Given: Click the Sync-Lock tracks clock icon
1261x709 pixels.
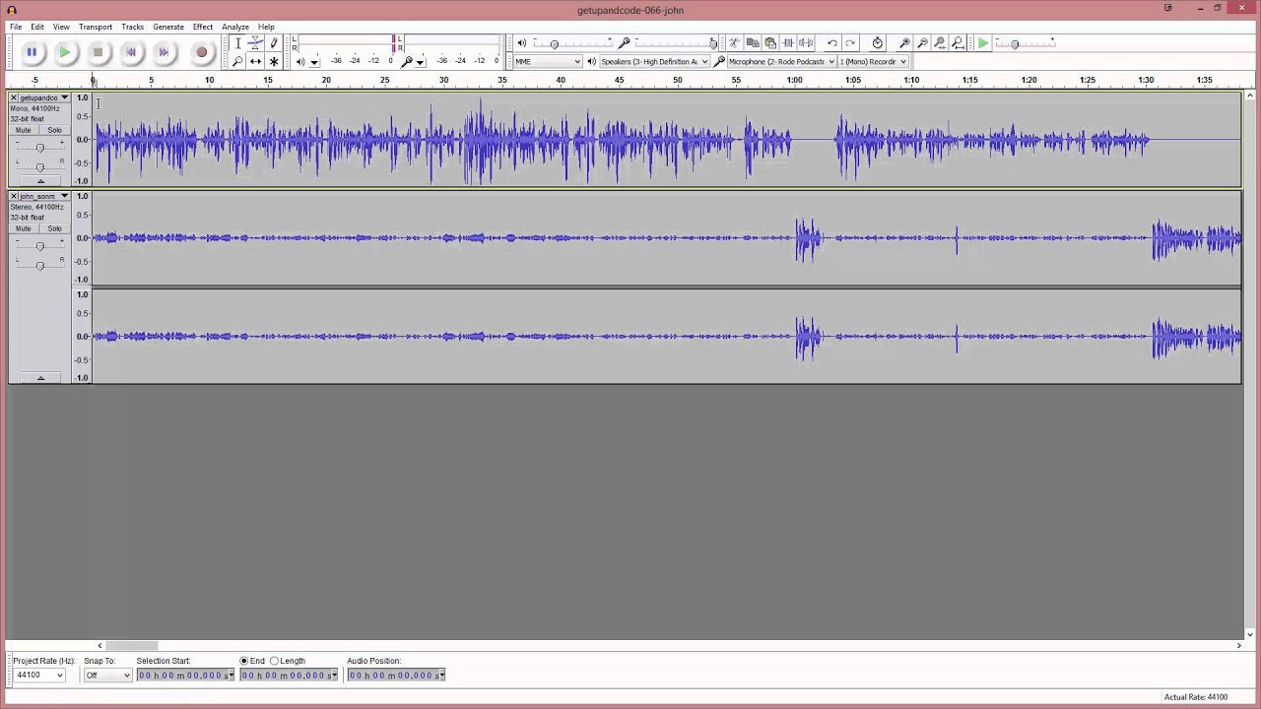Looking at the screenshot, I should [x=878, y=43].
